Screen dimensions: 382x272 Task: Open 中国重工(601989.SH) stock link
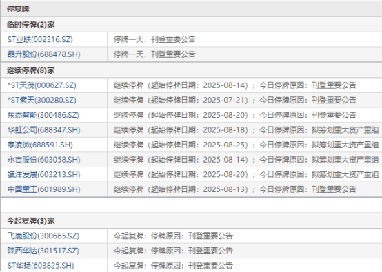pyautogui.click(x=44, y=189)
